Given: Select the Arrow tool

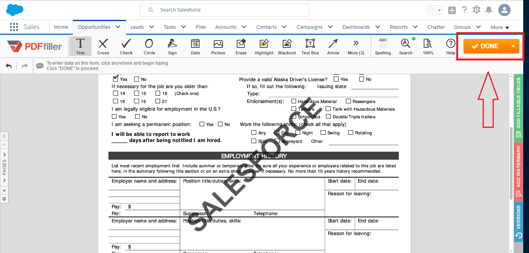Looking at the screenshot, I should pyautogui.click(x=333, y=46).
